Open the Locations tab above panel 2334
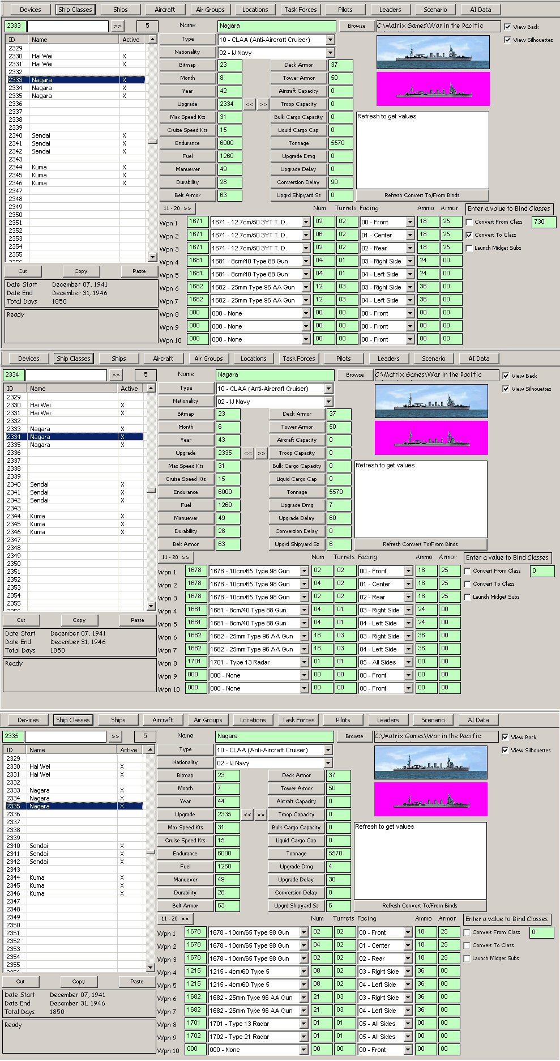Image resolution: width=560 pixels, height=1061 pixels. (253, 359)
